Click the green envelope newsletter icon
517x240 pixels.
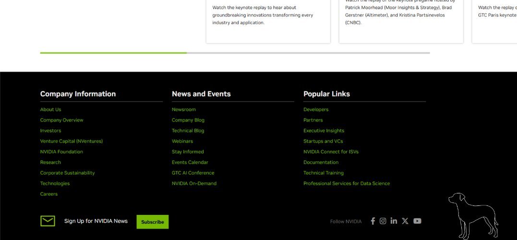coord(48,221)
